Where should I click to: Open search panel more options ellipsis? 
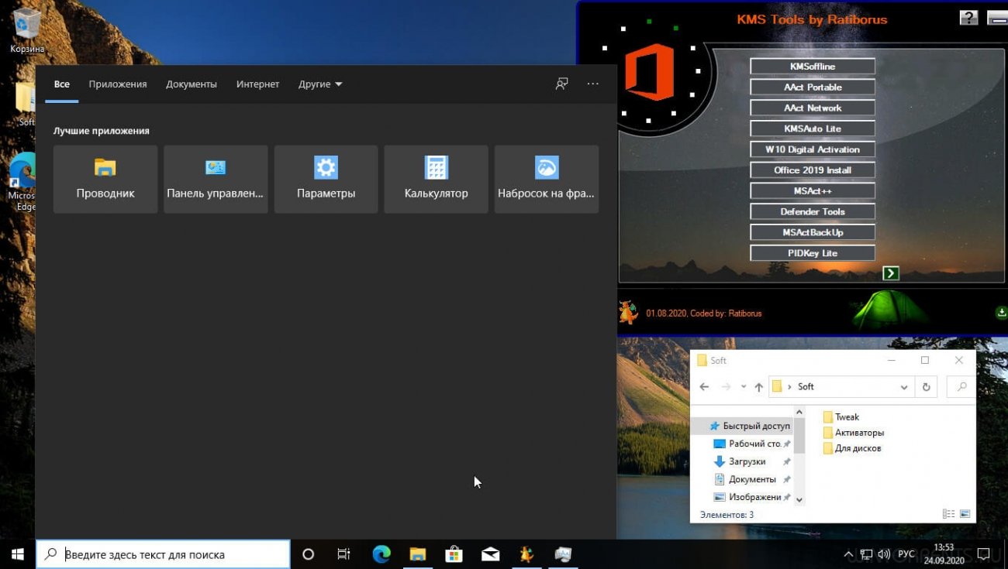pos(593,84)
